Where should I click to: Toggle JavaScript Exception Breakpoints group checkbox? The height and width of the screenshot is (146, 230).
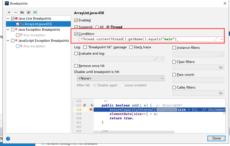(13, 41)
